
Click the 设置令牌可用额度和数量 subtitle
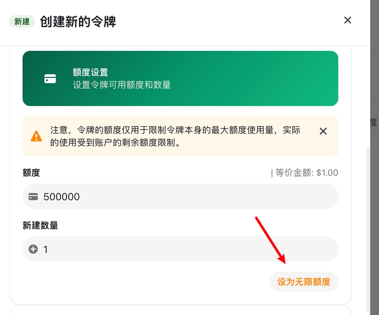point(122,85)
